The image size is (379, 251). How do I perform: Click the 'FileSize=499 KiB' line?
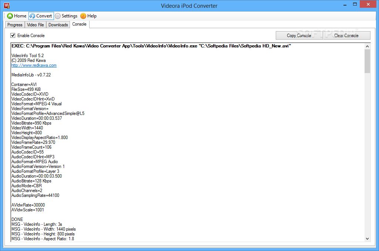click(26, 89)
